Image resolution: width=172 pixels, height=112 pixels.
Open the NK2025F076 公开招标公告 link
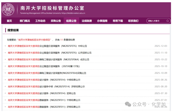coord(50,53)
